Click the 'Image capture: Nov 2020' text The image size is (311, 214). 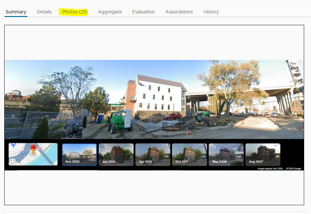[x=270, y=169]
